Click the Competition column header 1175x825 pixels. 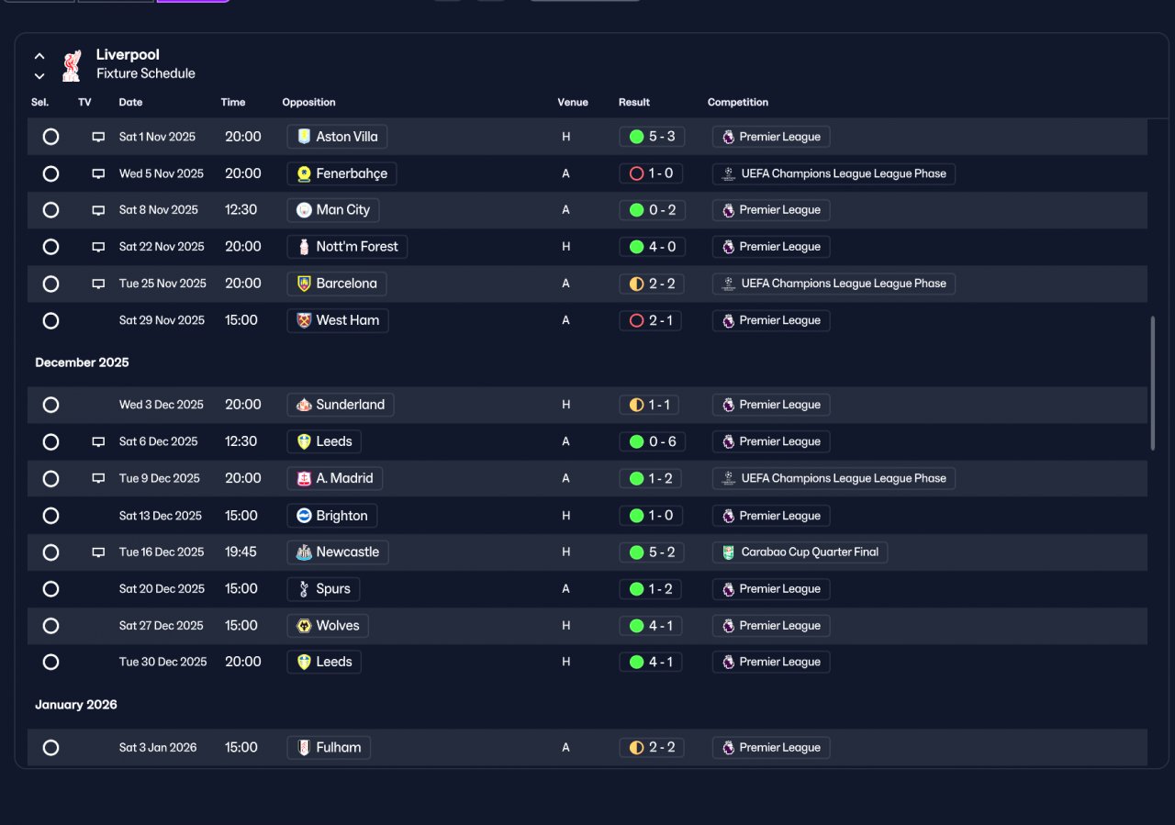pyautogui.click(x=738, y=102)
